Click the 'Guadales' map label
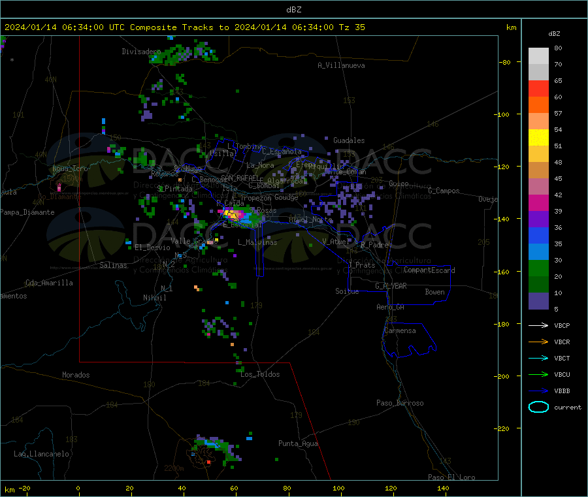 (x=349, y=140)
